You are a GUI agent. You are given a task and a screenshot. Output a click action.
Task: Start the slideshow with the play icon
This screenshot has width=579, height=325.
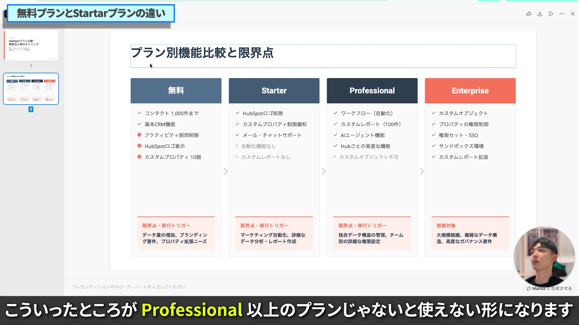click(551, 14)
